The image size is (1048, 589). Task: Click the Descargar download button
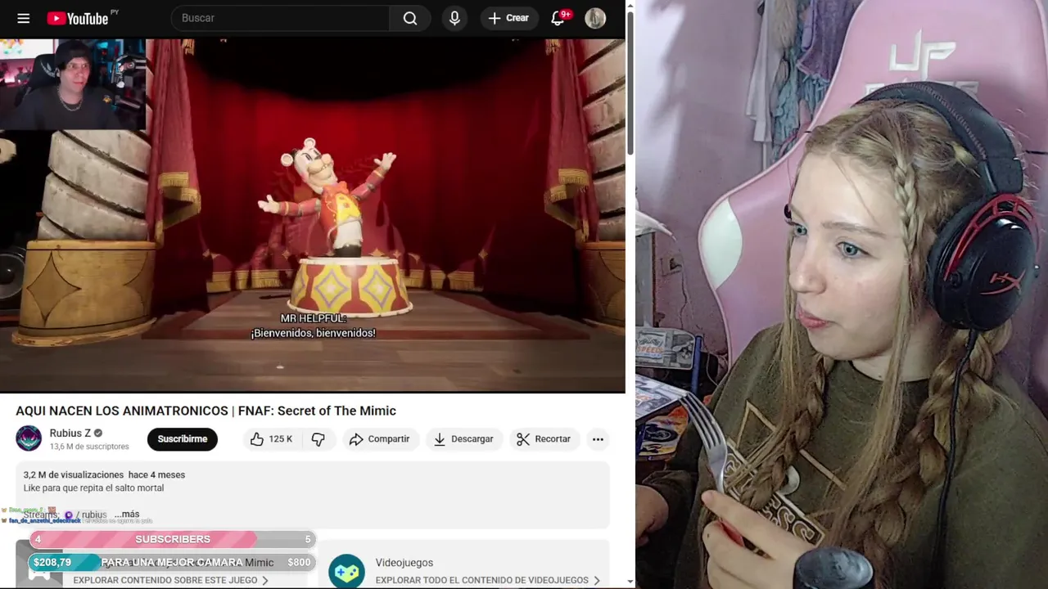click(x=463, y=439)
